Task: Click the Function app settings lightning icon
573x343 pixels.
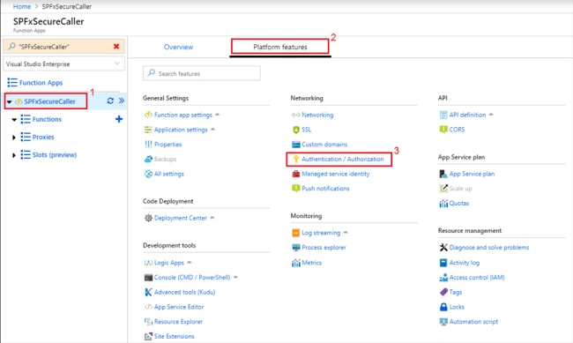Action: tap(148, 115)
